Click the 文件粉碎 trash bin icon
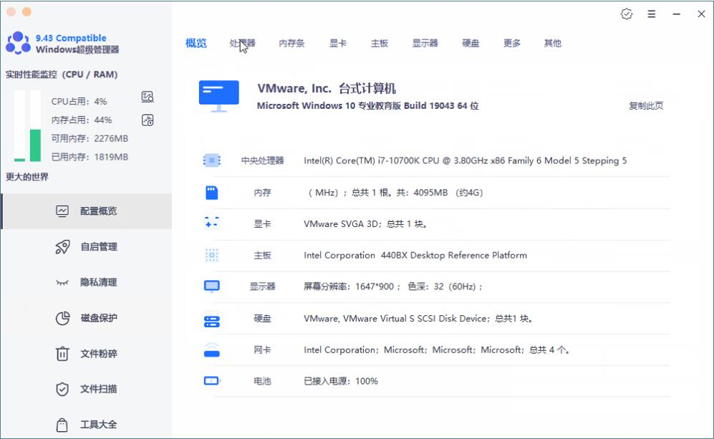The width and height of the screenshot is (714, 439). tap(62, 353)
